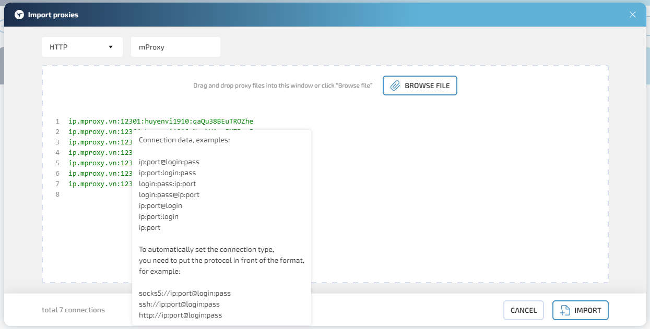The width and height of the screenshot is (650, 329).
Task: Click the Import button's file-plus icon
Action: 564,310
